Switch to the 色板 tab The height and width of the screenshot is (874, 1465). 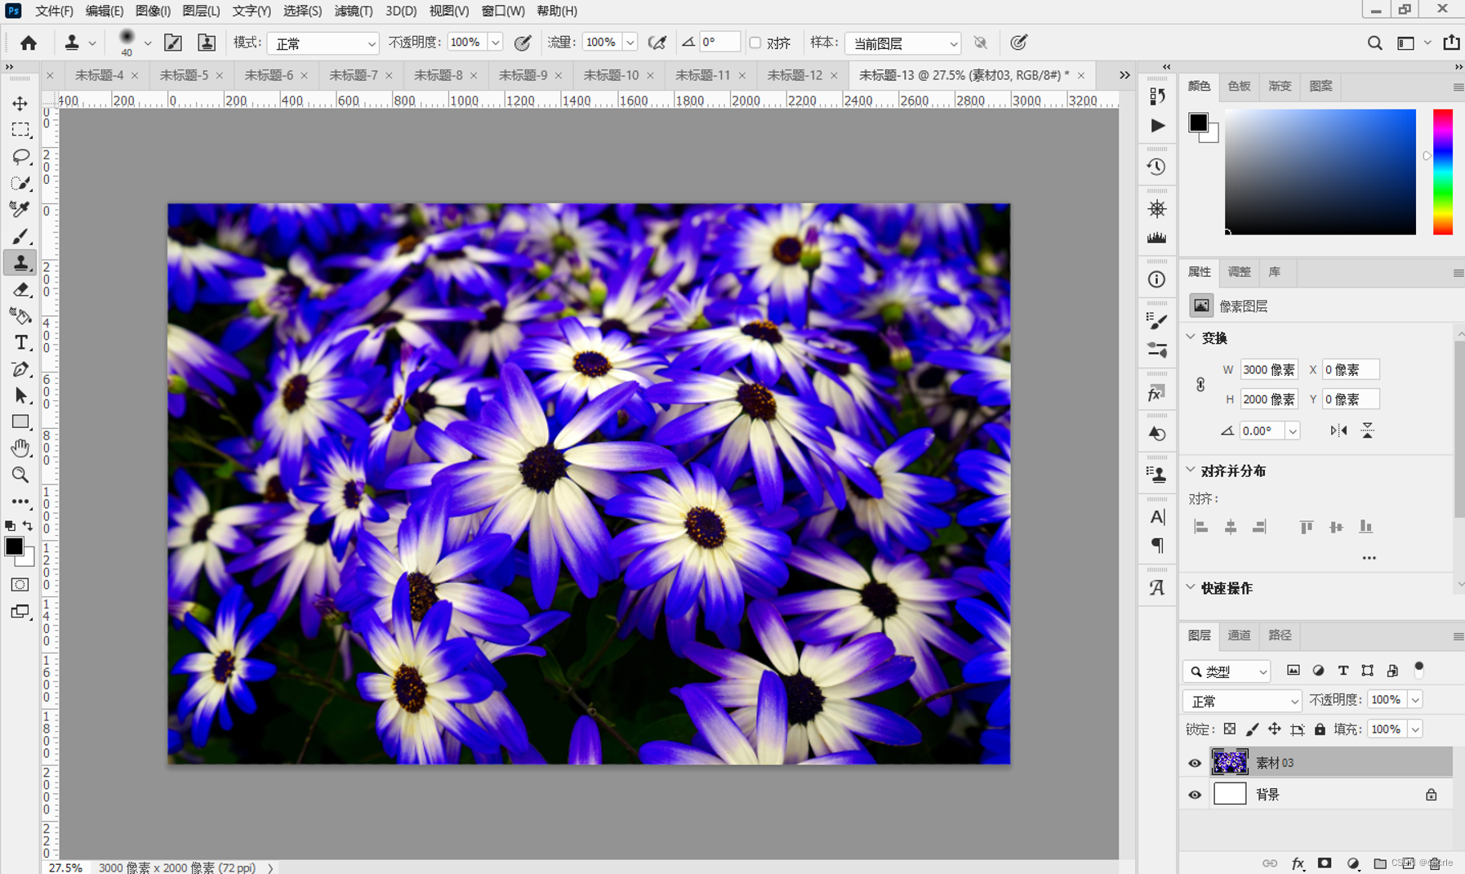[x=1239, y=86]
